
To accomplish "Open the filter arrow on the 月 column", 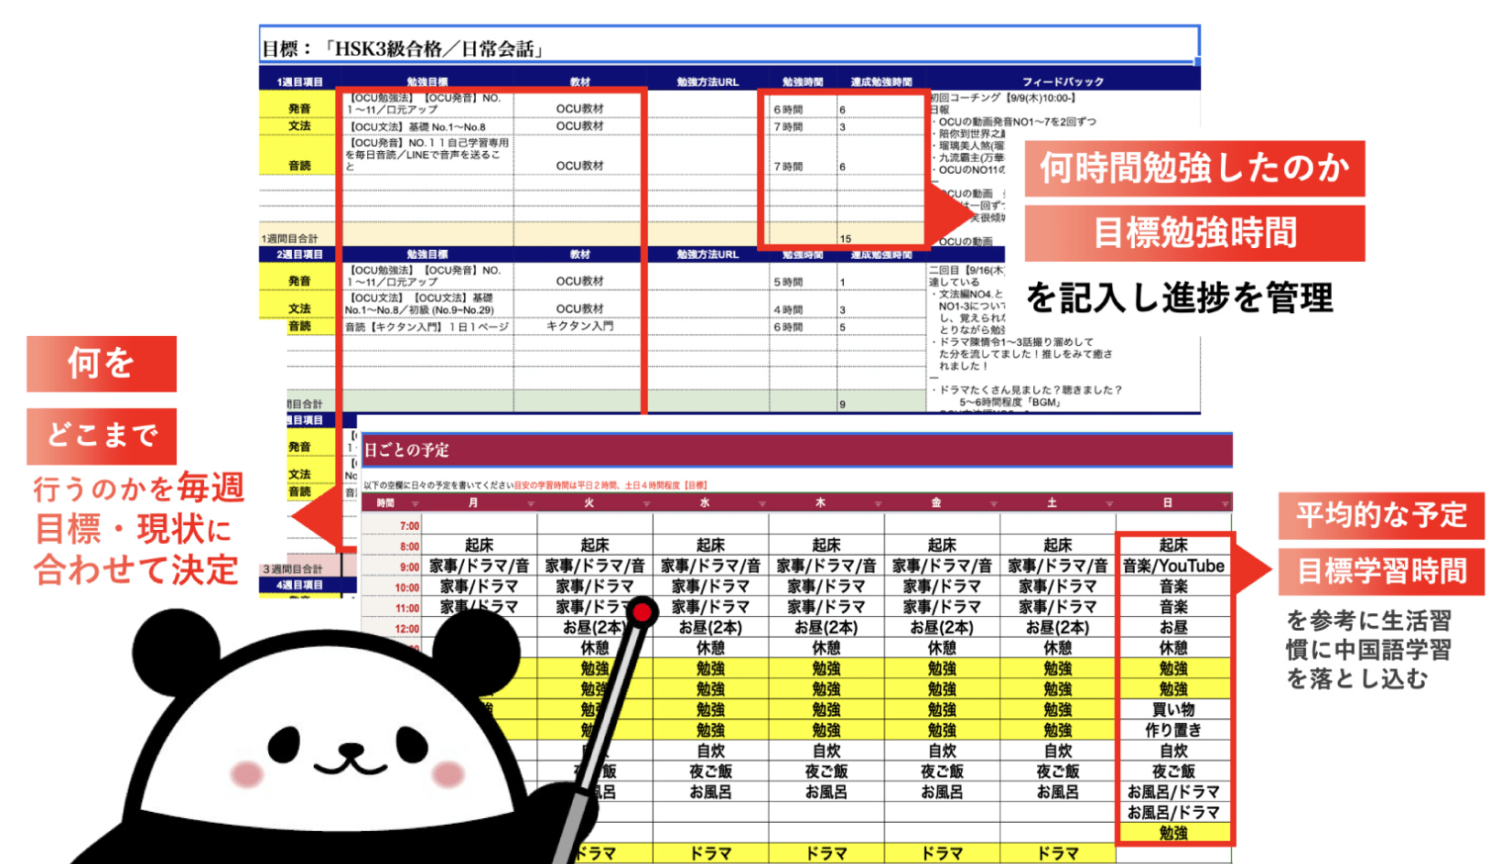I will click(x=531, y=503).
